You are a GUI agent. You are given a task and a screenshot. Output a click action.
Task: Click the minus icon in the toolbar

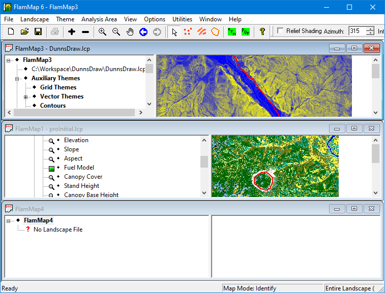tap(85, 31)
